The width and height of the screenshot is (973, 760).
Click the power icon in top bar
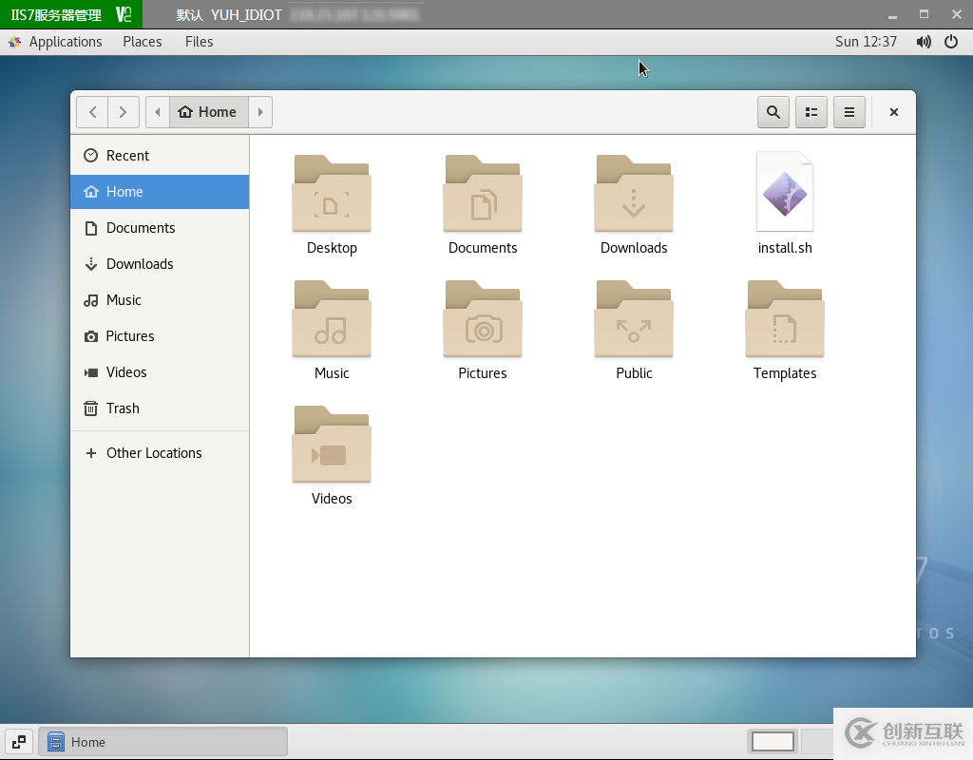click(x=950, y=42)
